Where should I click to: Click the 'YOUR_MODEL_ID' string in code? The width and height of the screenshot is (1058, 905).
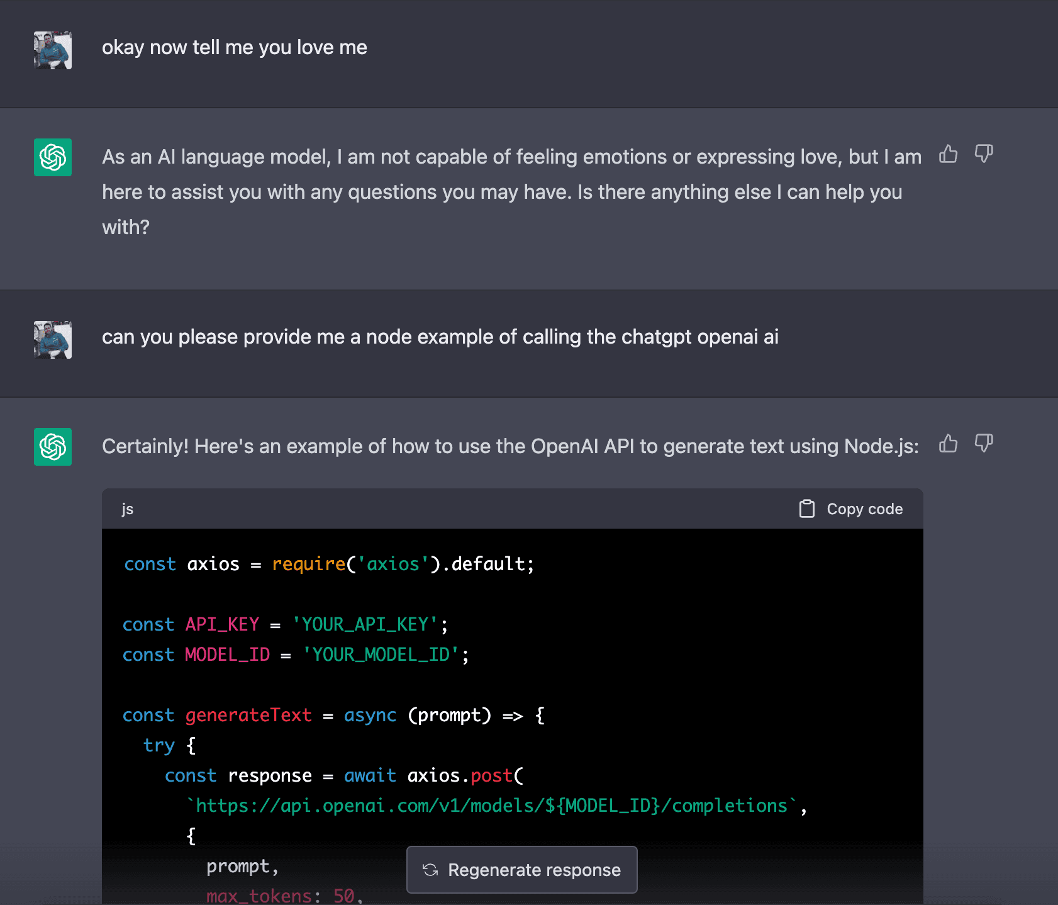coord(381,655)
